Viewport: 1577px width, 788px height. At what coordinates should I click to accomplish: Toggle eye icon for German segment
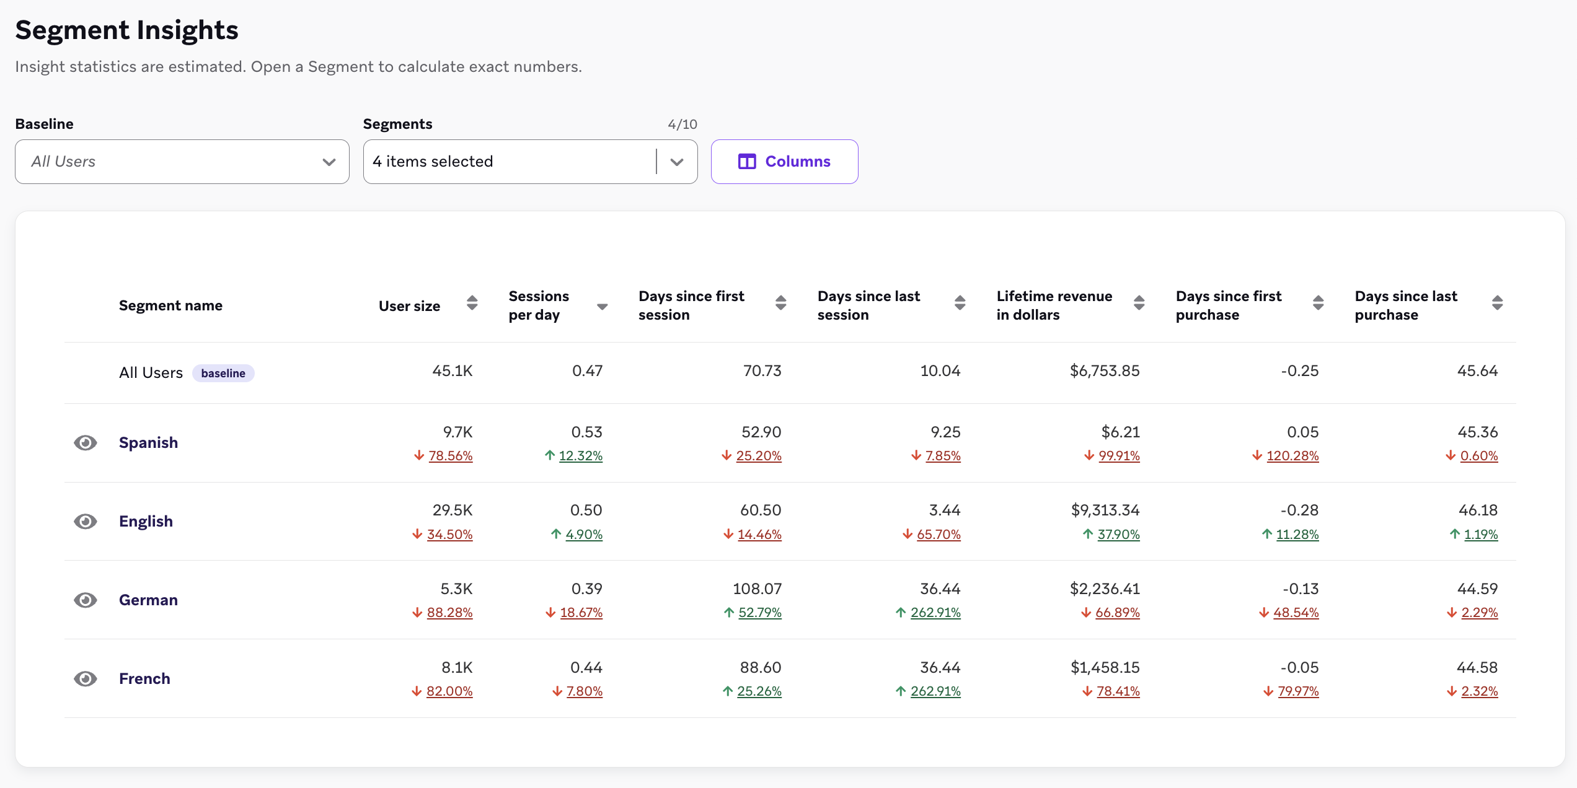click(x=86, y=600)
